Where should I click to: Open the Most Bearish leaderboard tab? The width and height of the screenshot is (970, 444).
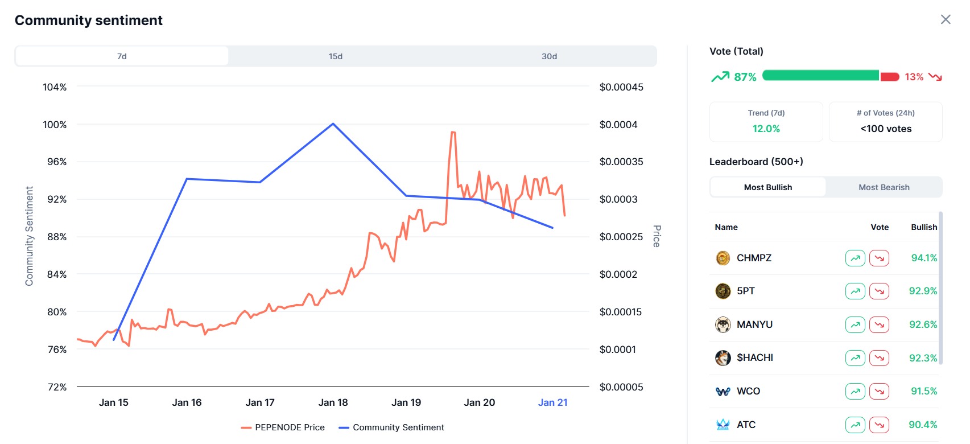[884, 187]
